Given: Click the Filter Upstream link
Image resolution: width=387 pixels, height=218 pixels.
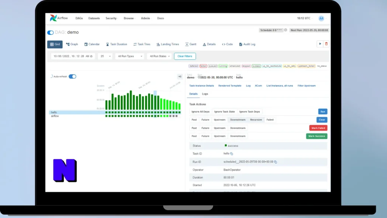Looking at the screenshot, I should (307, 86).
